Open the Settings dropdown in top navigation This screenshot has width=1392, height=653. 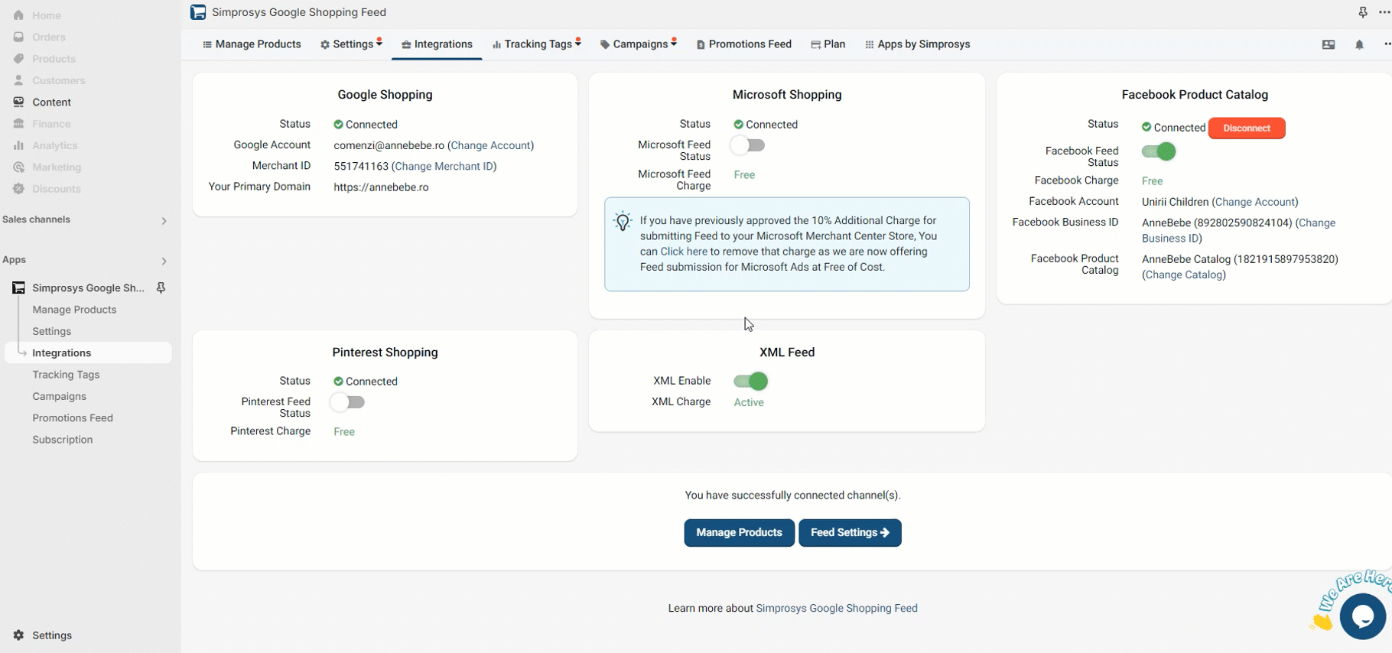coord(351,44)
